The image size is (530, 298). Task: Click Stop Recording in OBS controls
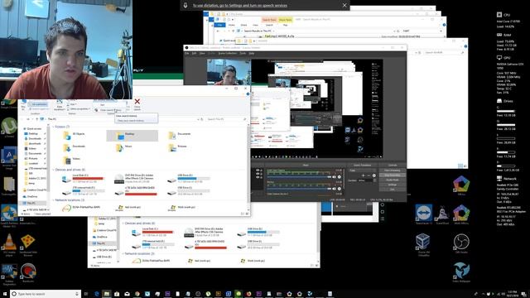point(393,175)
